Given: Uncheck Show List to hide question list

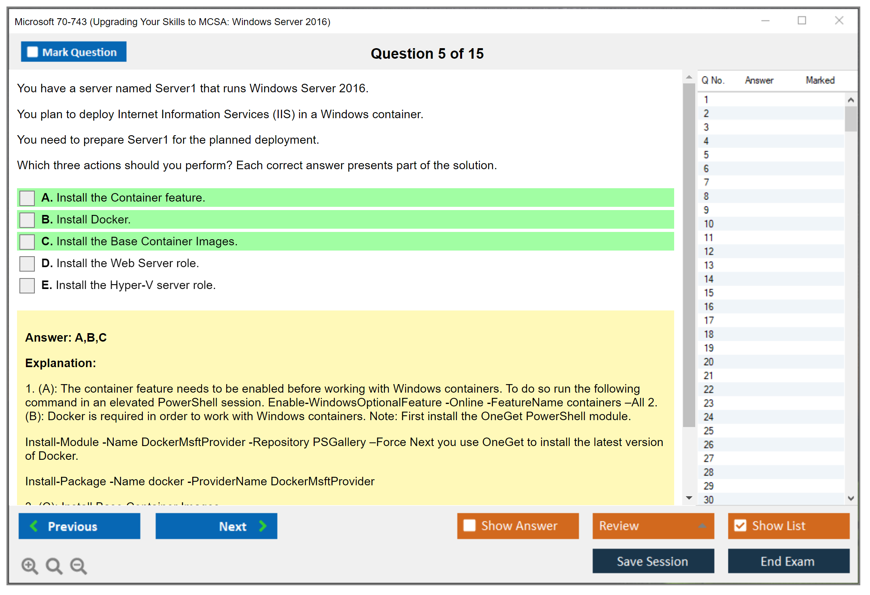Looking at the screenshot, I should click(740, 525).
